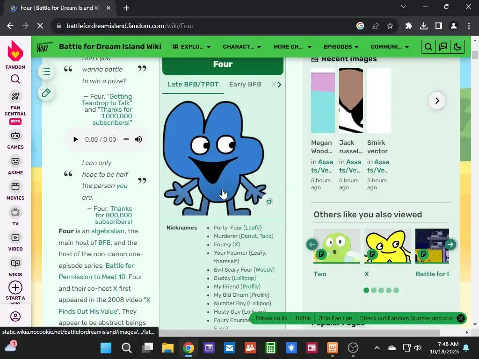This screenshot has height=359, width=479.
Task: Open the Two recommended page thumbnail
Action: point(337,246)
